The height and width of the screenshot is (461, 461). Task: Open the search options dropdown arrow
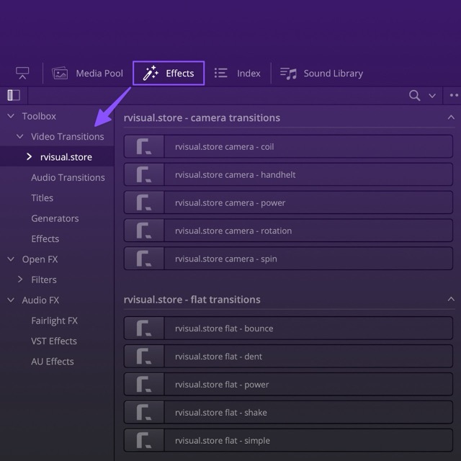[x=432, y=96]
